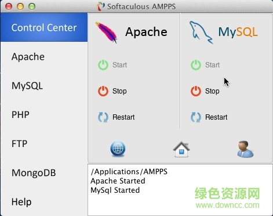Click the 'MySql Started' log line
This screenshot has width=273, height=216.
[115, 190]
